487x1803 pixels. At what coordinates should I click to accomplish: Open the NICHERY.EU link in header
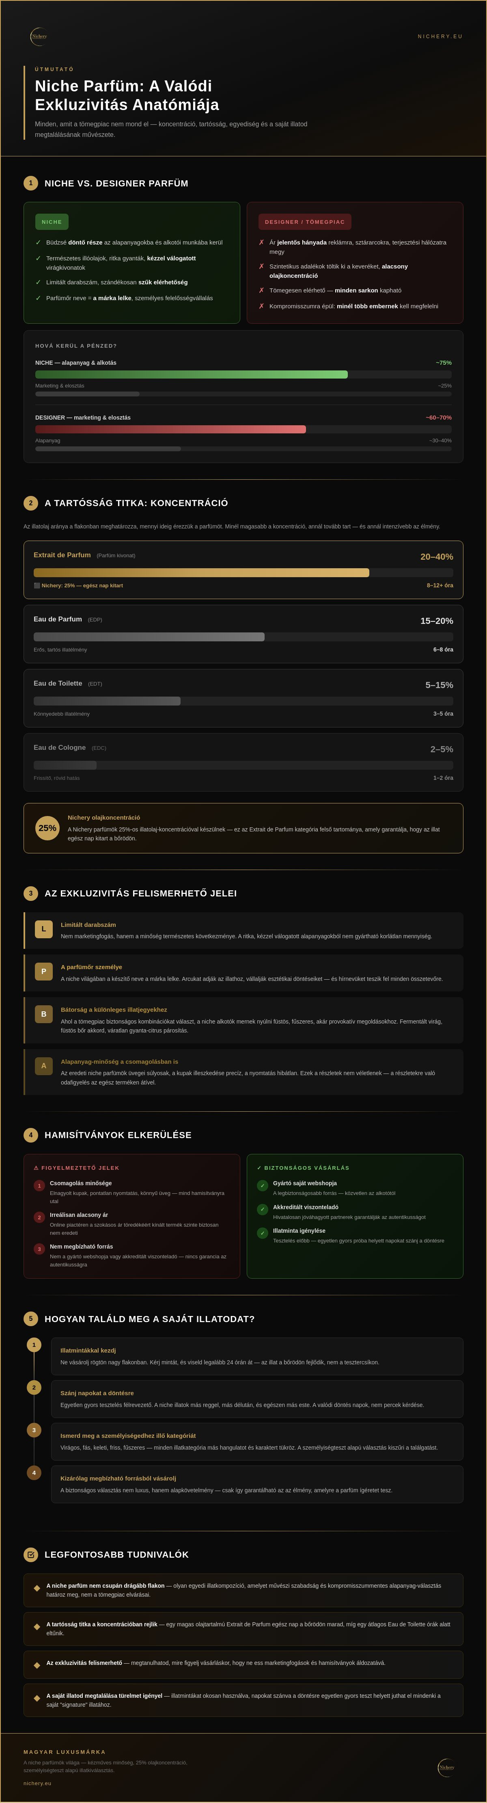440,37
